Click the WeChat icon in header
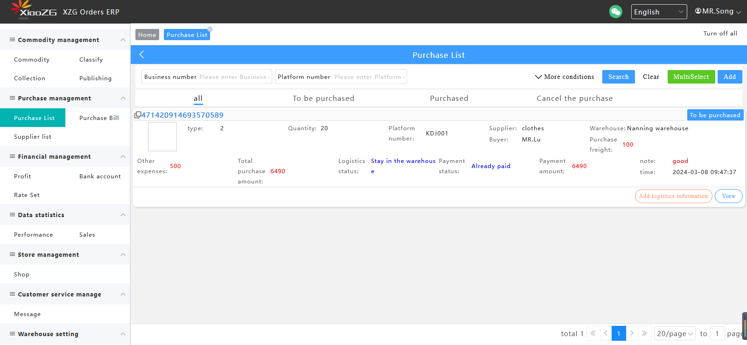747x345 pixels. [615, 12]
